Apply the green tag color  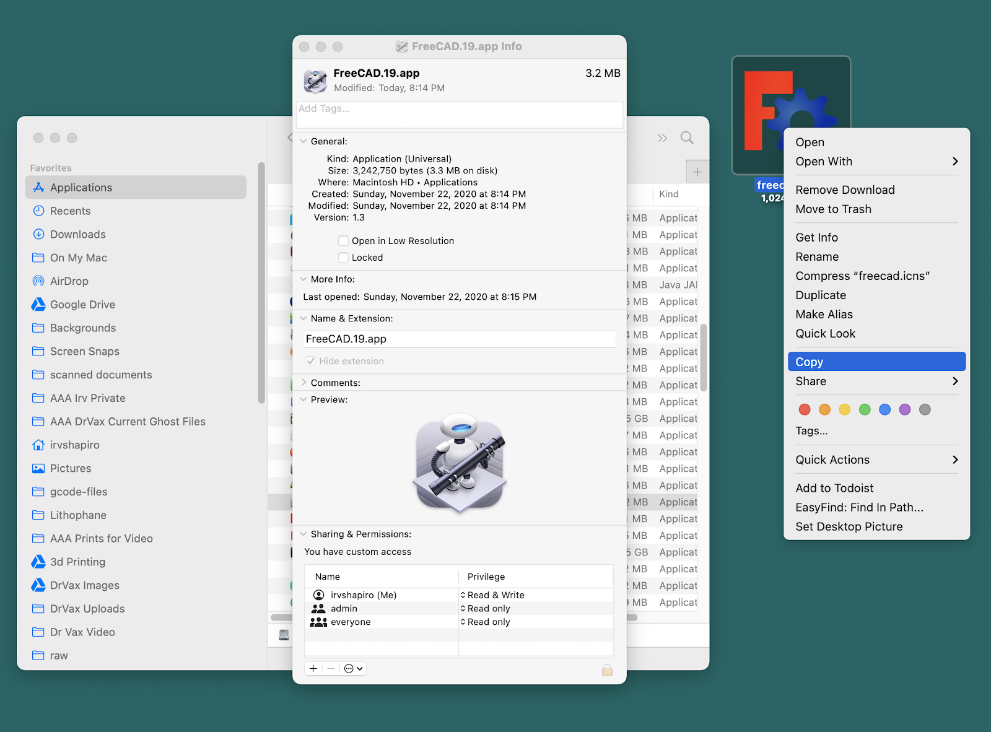pyautogui.click(x=865, y=409)
